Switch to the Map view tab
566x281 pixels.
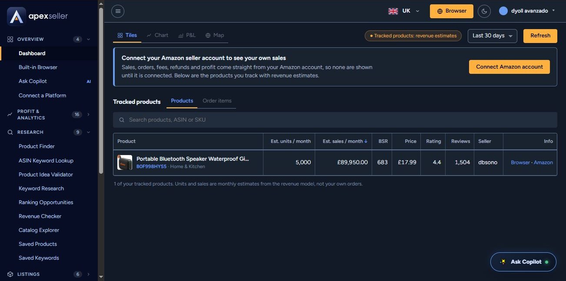[215, 35]
